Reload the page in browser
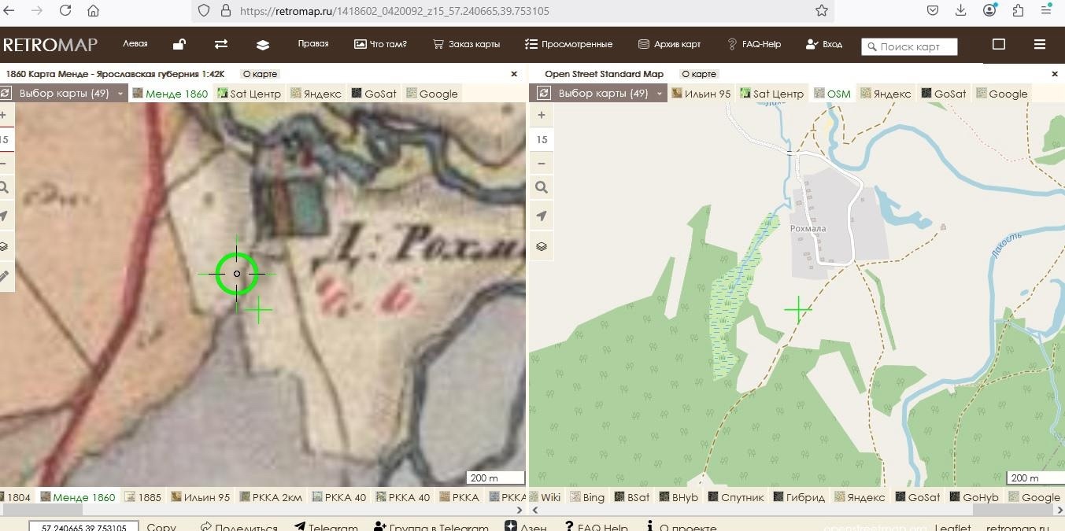 click(x=65, y=11)
